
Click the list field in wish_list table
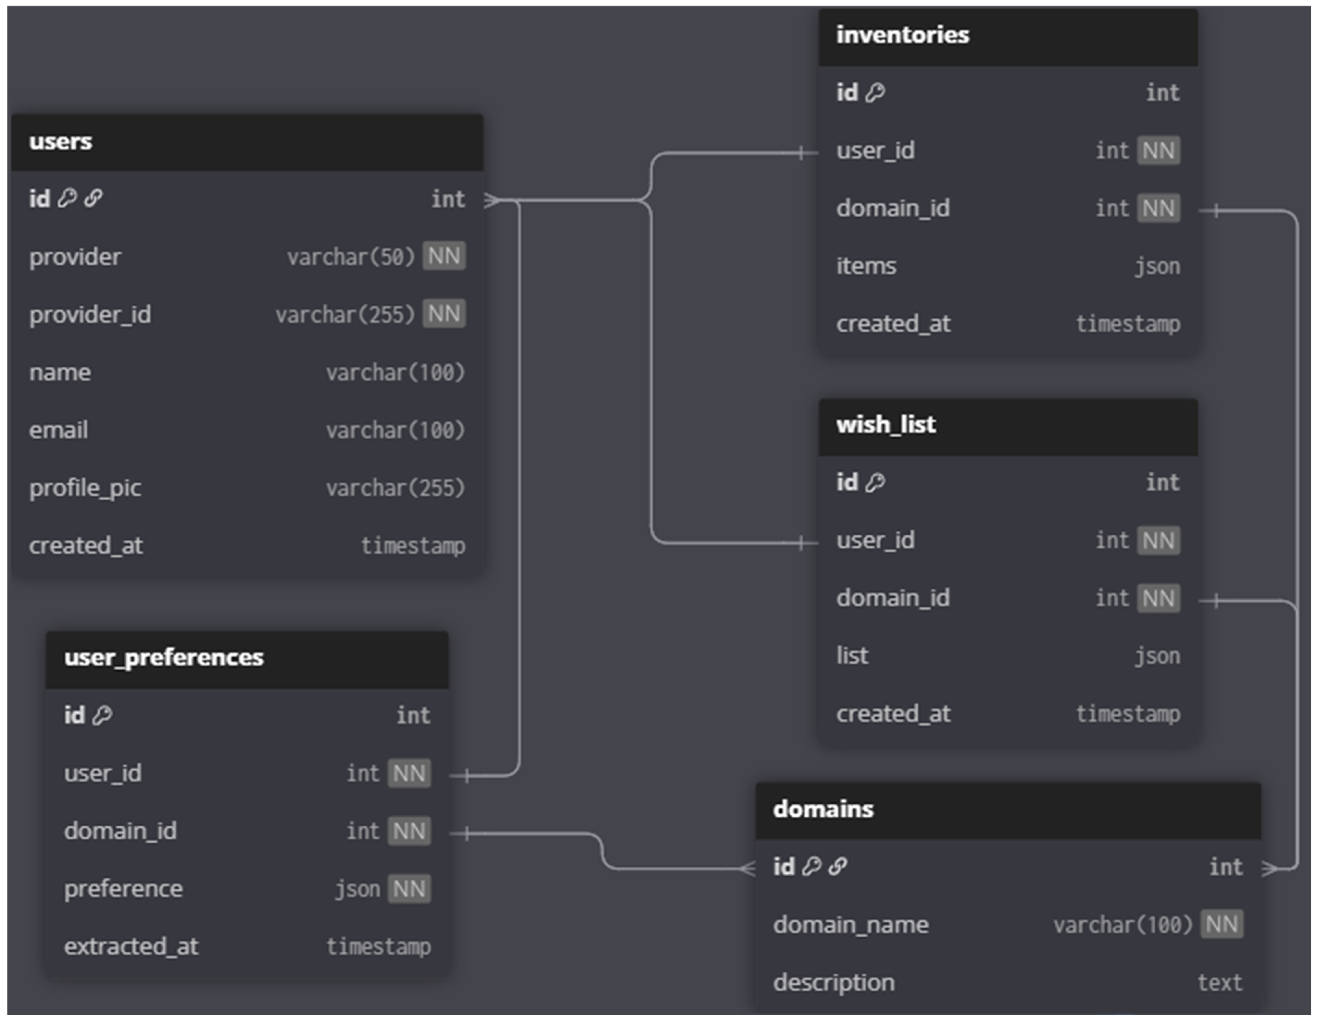click(x=852, y=655)
